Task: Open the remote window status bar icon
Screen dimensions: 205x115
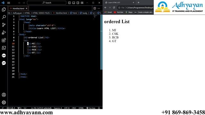Action: (3, 108)
